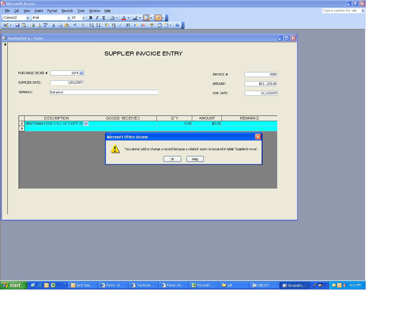Click the Save record toolbar icon
The height and width of the screenshot is (314, 393).
click(18, 25)
